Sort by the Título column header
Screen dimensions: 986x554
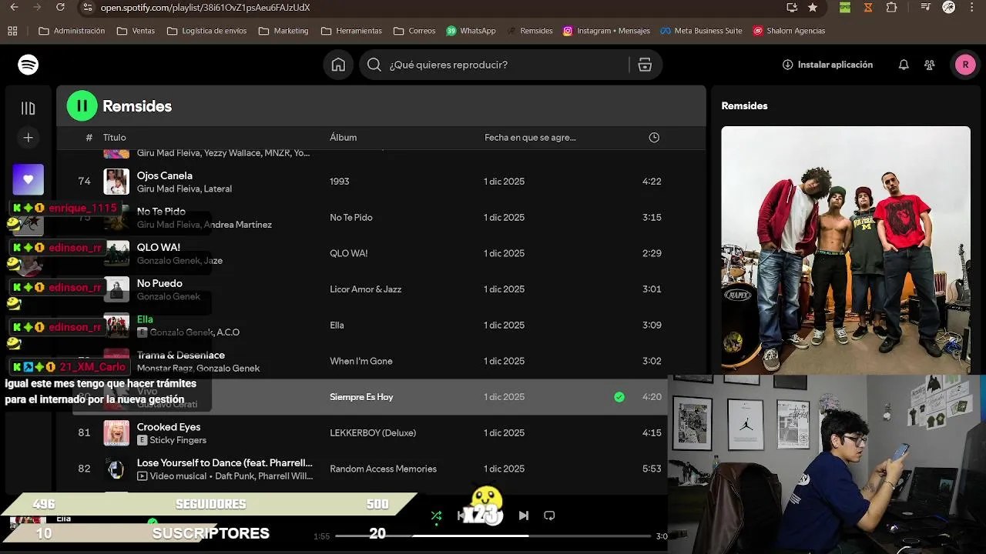pos(115,138)
